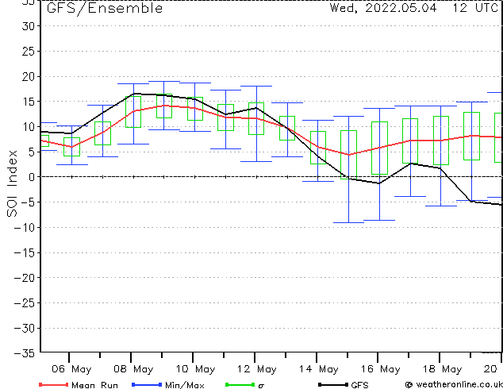Click the '25' y-axis tick label
503x389 pixels.
click(x=29, y=51)
